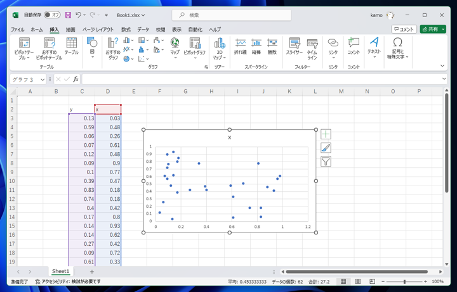457x292 pixels.
Task: Select the Sheet1 worksheet tab
Action: click(x=60, y=271)
